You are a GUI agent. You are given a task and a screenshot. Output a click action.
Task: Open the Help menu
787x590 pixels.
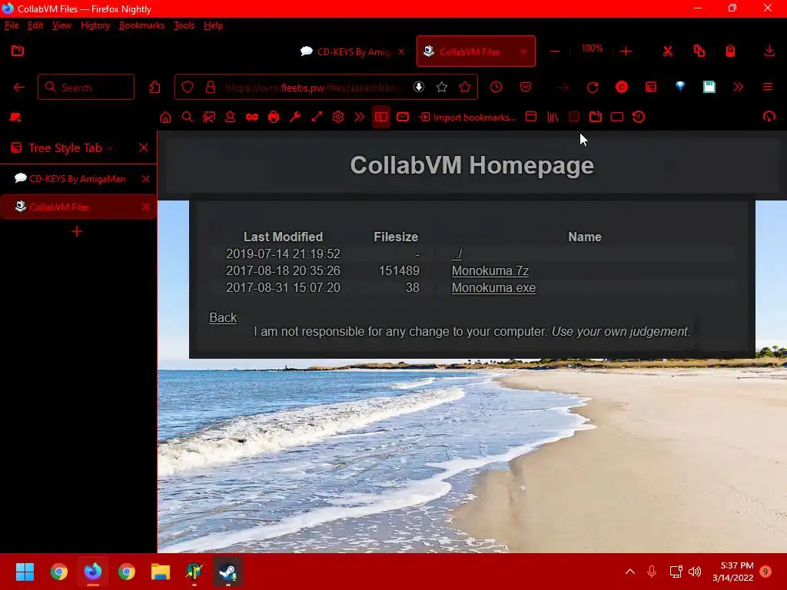214,25
